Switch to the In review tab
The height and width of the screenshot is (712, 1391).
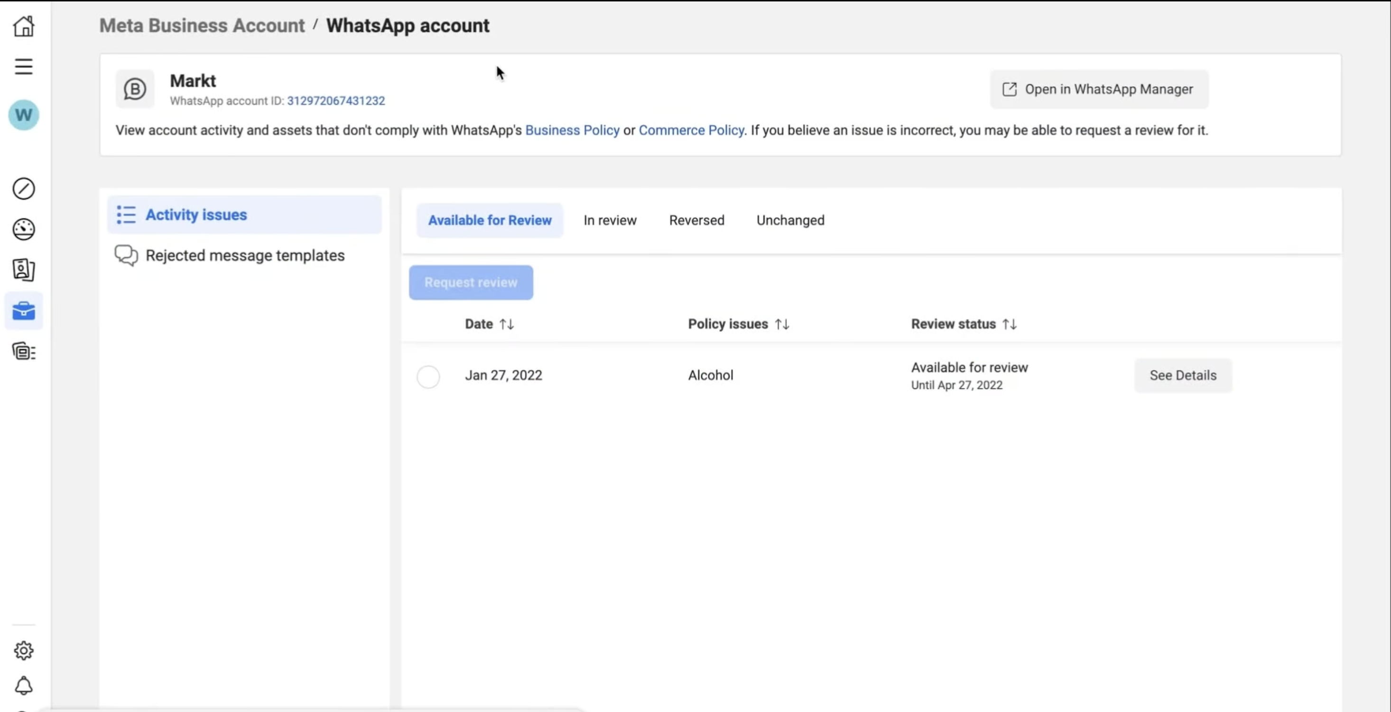(x=610, y=220)
